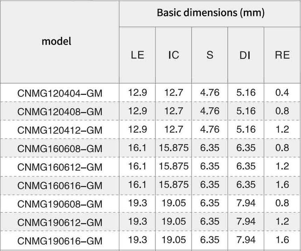Select the Basic dimensions (mm) header
The width and height of the screenshot is (301, 251).
(x=211, y=13)
